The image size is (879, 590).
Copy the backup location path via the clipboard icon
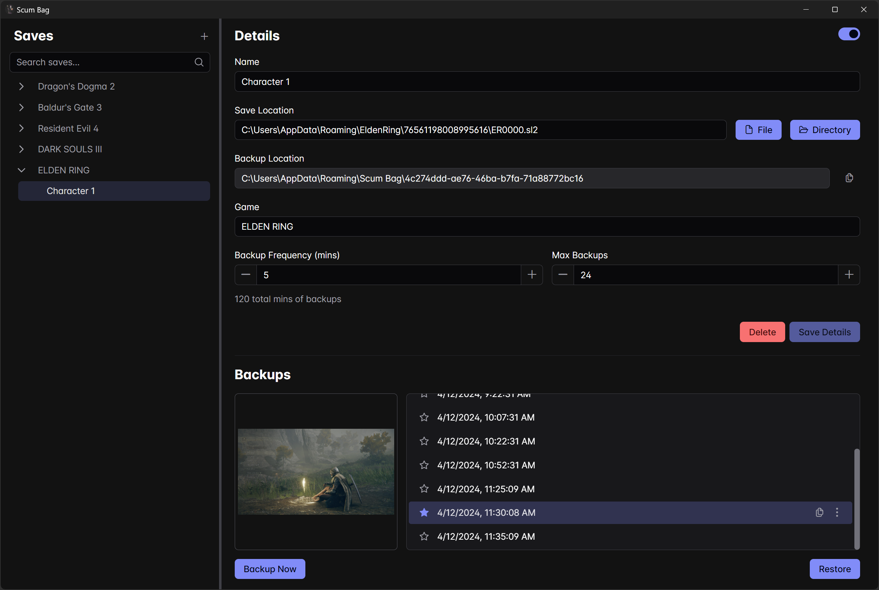[849, 178]
